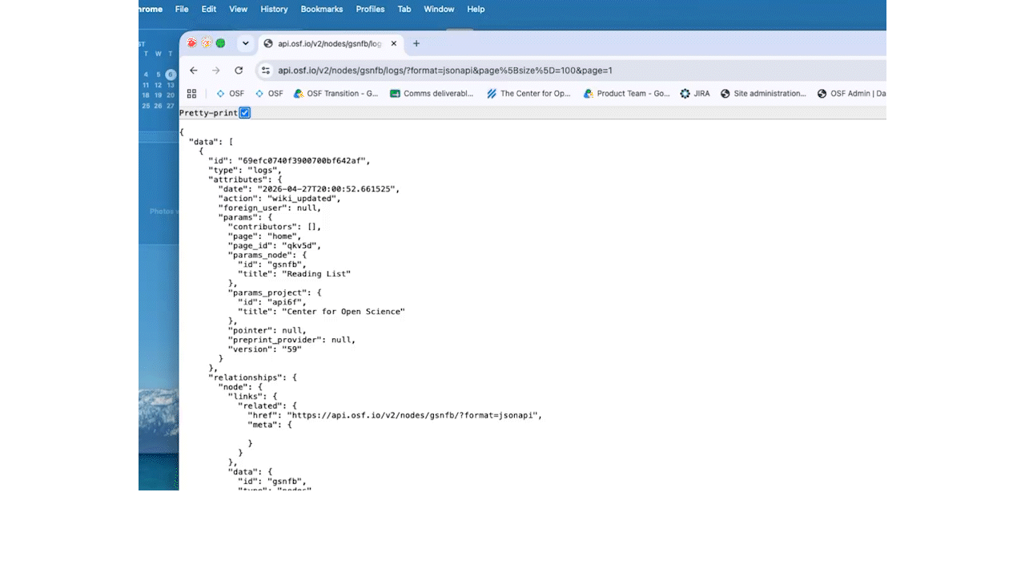Click the "api6f" project id value
This screenshot has height=577, width=1025.
coord(284,302)
